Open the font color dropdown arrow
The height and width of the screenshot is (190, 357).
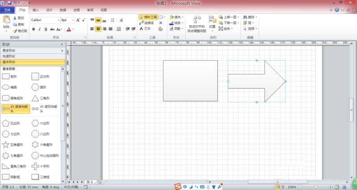click(x=73, y=29)
